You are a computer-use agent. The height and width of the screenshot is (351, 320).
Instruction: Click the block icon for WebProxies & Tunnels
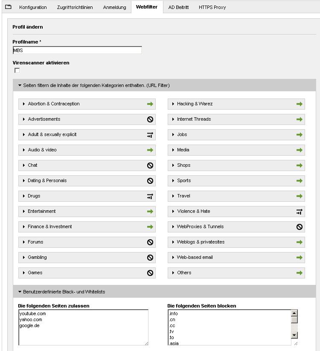point(300,227)
